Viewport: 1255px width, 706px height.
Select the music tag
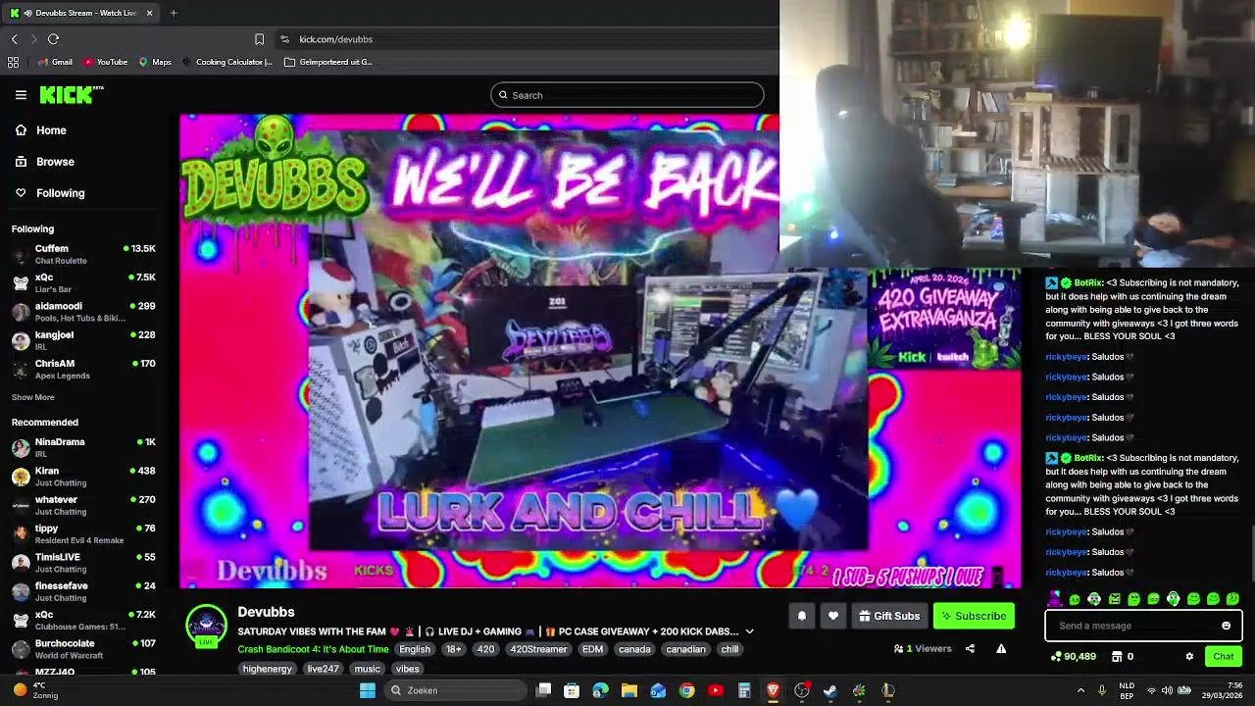click(x=367, y=669)
